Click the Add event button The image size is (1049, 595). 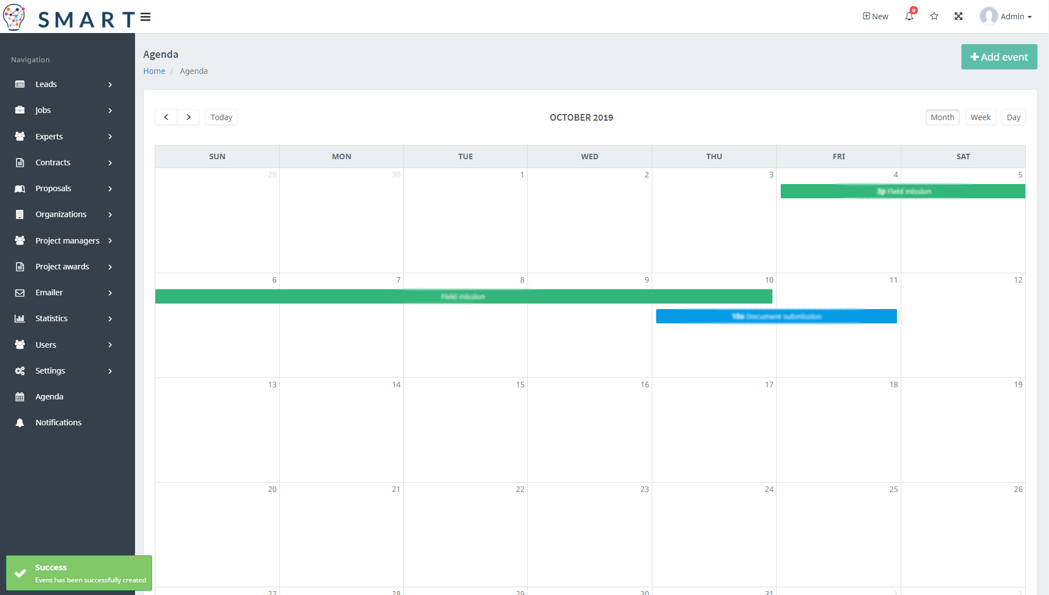point(999,57)
